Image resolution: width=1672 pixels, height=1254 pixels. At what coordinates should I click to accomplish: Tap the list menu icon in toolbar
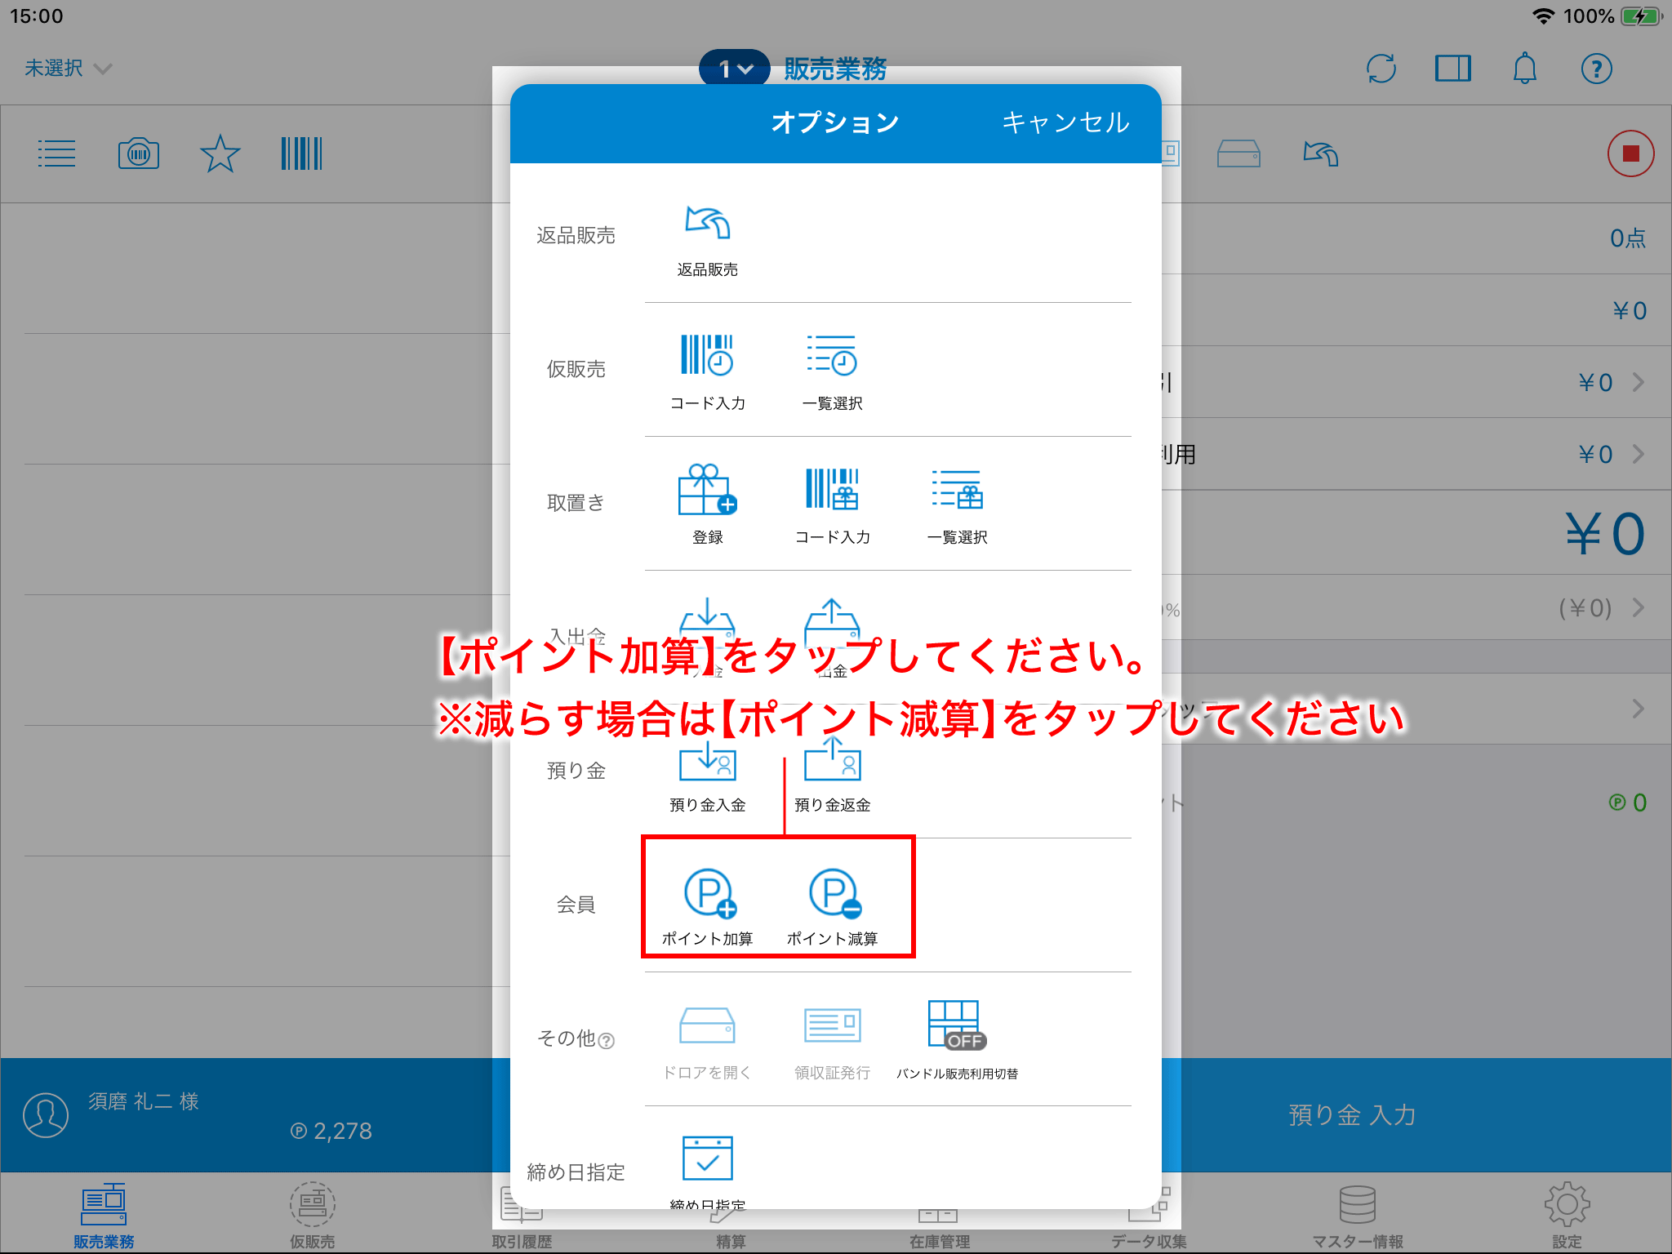56,153
